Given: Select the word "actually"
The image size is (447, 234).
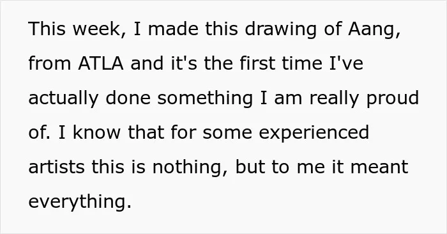Looking at the screenshot, I should [63, 98].
